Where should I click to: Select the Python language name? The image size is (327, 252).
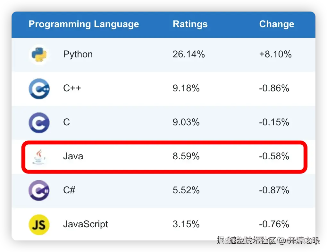coord(78,55)
